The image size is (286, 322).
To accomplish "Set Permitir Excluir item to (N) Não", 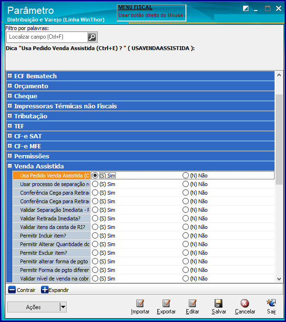I will click(185, 252).
